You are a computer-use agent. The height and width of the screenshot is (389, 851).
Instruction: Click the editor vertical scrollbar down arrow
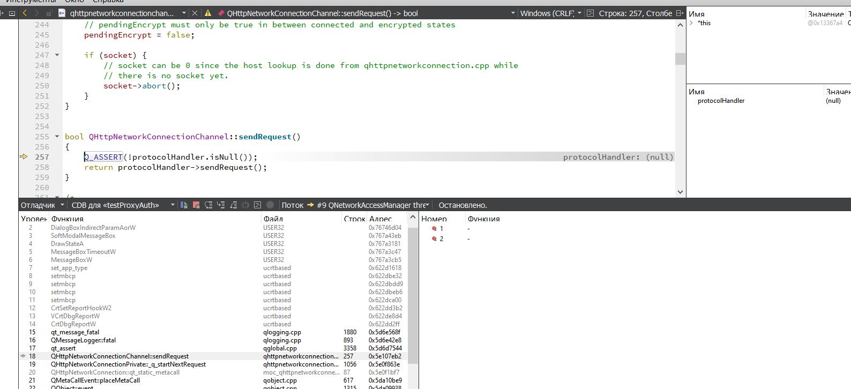(680, 192)
